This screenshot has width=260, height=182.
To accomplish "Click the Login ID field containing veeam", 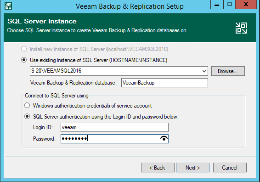I will [x=114, y=127].
